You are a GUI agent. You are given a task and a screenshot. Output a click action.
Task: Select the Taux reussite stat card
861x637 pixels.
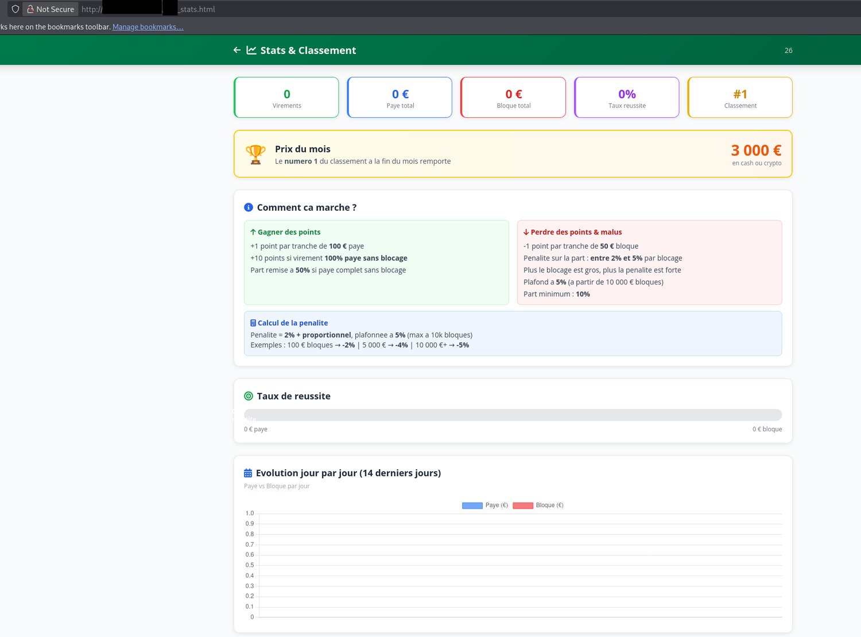[627, 98]
